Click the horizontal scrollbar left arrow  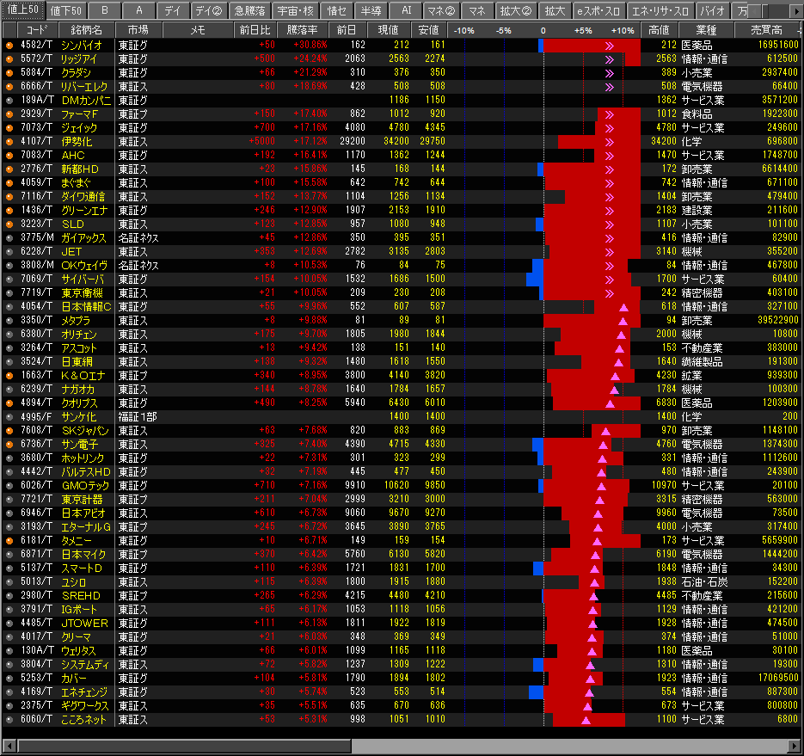(x=9, y=747)
